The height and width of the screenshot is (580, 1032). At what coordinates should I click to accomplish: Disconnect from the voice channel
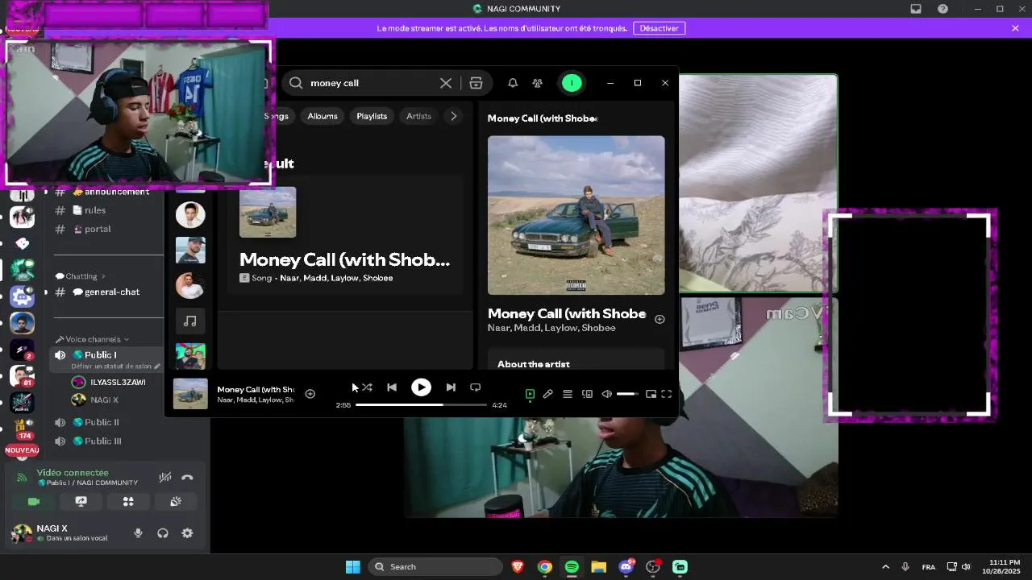pos(187,477)
